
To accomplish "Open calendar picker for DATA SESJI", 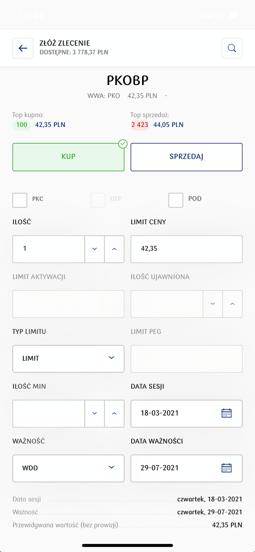I will pyautogui.click(x=226, y=413).
